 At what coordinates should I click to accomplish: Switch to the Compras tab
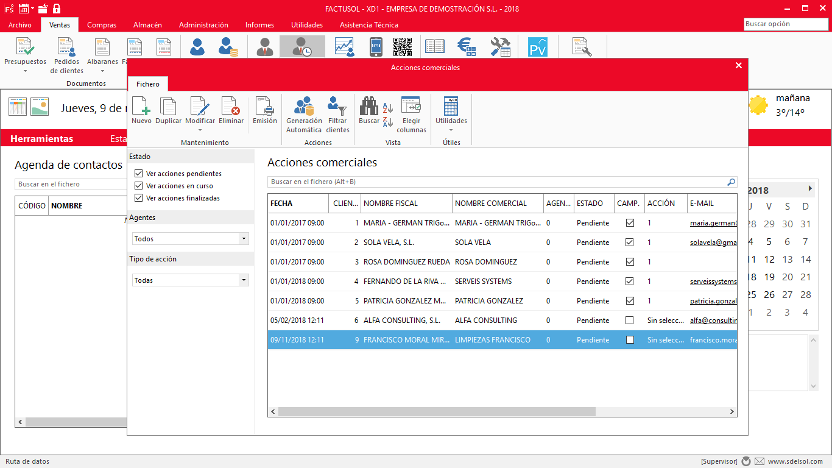point(102,25)
